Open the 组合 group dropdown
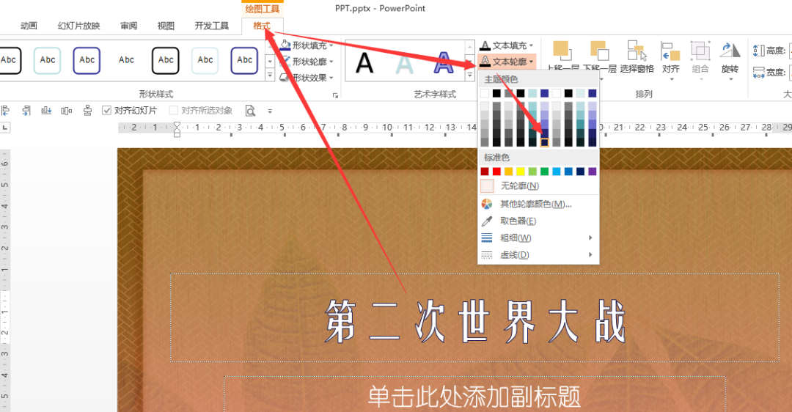Image resolution: width=792 pixels, height=412 pixels. [x=700, y=61]
